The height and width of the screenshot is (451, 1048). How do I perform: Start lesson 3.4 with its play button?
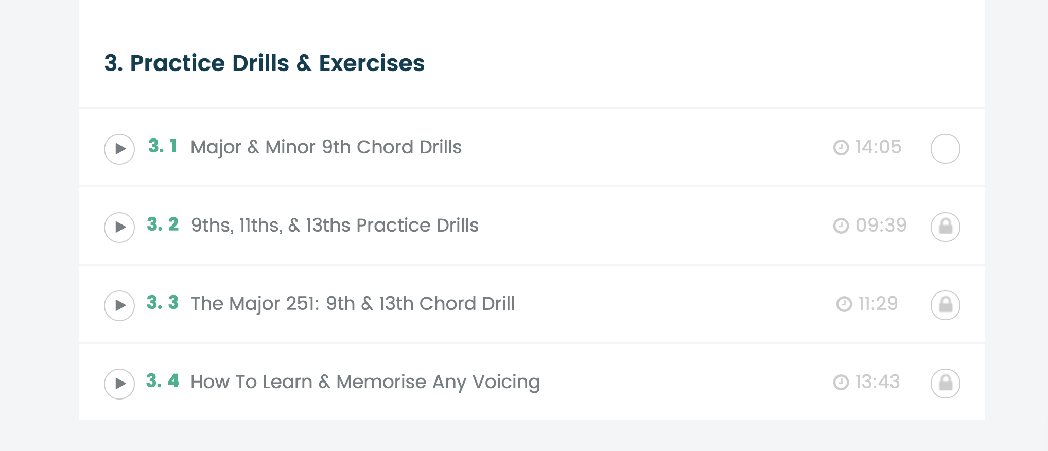pyautogui.click(x=119, y=384)
